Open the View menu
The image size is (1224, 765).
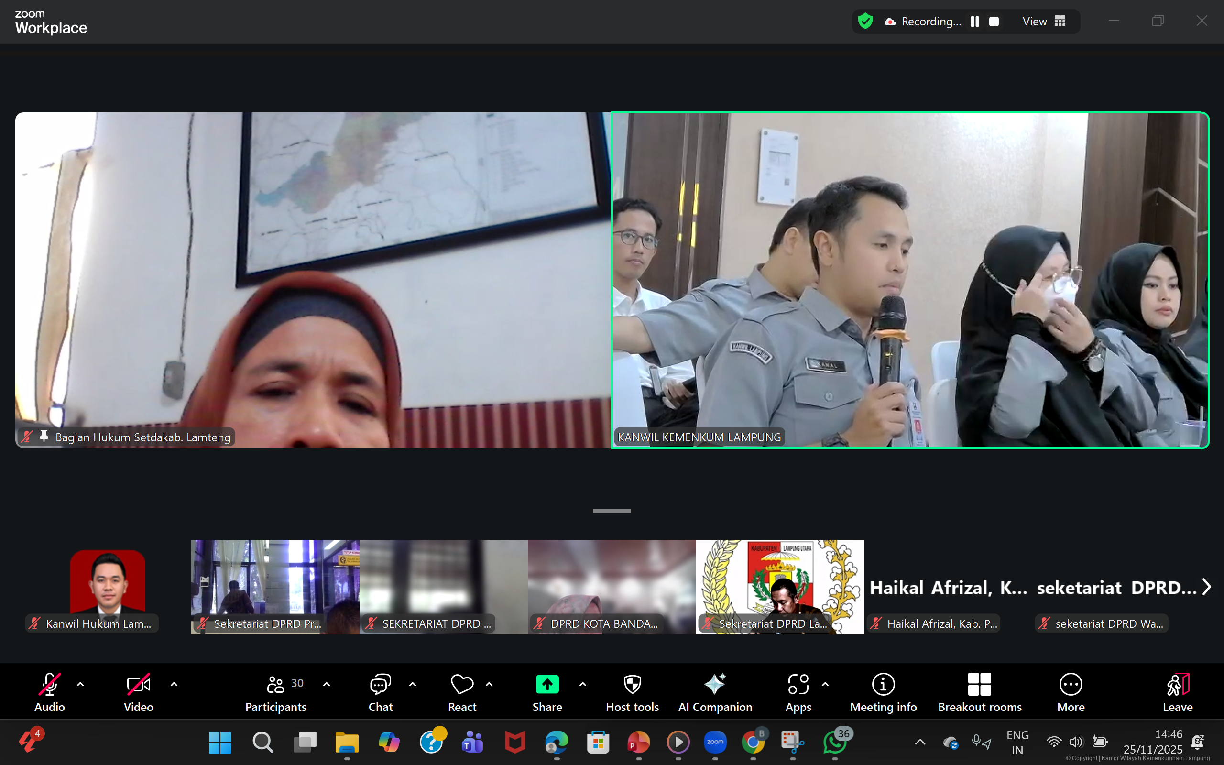1034,21
